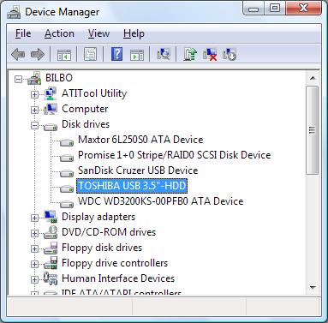Click the ATITool Utility category icon

(51, 93)
